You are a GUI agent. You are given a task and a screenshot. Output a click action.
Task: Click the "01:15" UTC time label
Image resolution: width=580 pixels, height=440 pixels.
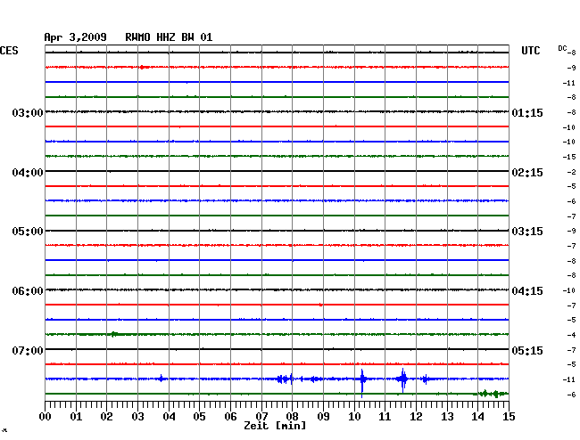pos(527,112)
